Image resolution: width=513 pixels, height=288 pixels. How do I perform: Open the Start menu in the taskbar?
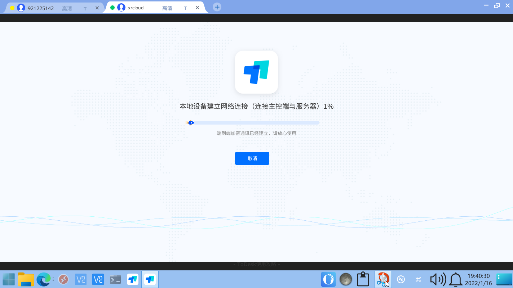(9, 279)
